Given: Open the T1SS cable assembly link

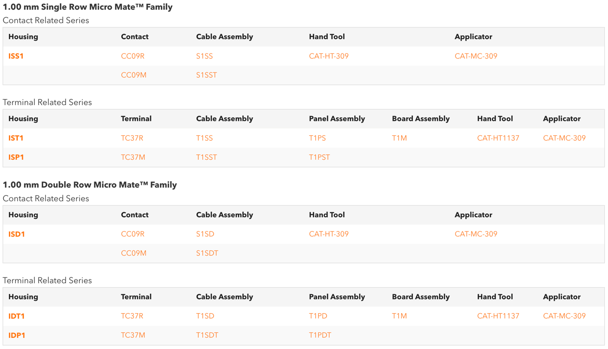Looking at the screenshot, I should coord(205,138).
